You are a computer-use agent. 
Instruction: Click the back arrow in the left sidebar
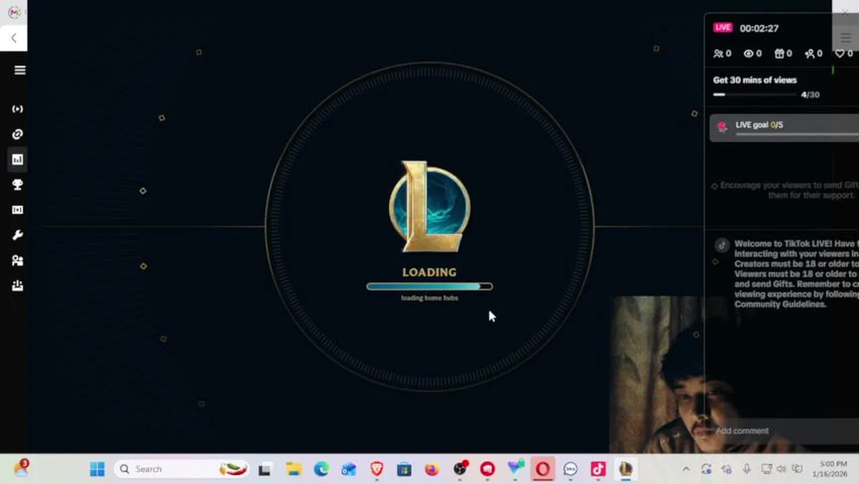click(x=13, y=38)
